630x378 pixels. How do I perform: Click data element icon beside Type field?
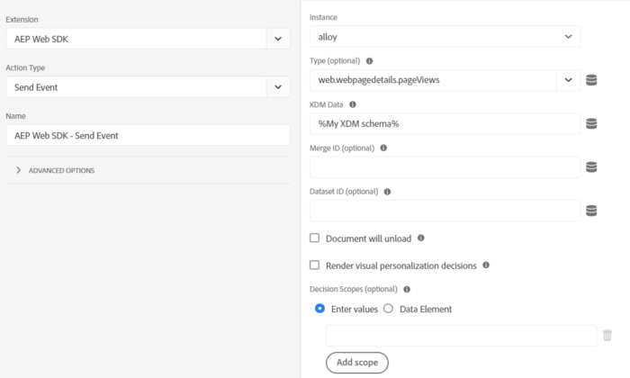[591, 80]
